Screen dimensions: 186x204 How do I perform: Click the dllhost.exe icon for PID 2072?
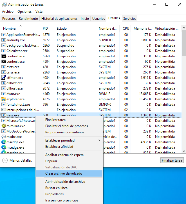(x=4, y=88)
